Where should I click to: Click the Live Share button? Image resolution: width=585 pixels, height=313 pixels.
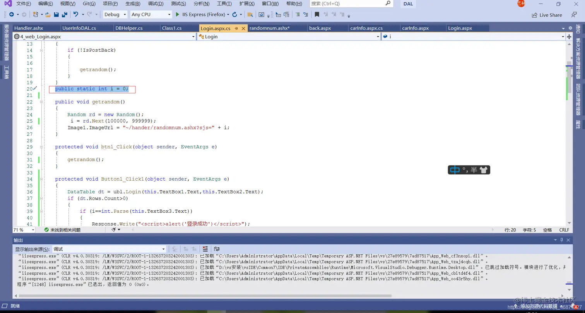point(547,15)
